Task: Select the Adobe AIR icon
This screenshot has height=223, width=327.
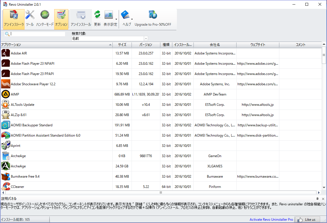Action: tap(6, 53)
